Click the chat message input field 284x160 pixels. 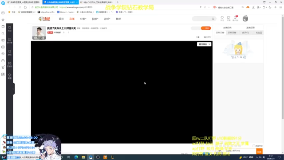click(240, 151)
